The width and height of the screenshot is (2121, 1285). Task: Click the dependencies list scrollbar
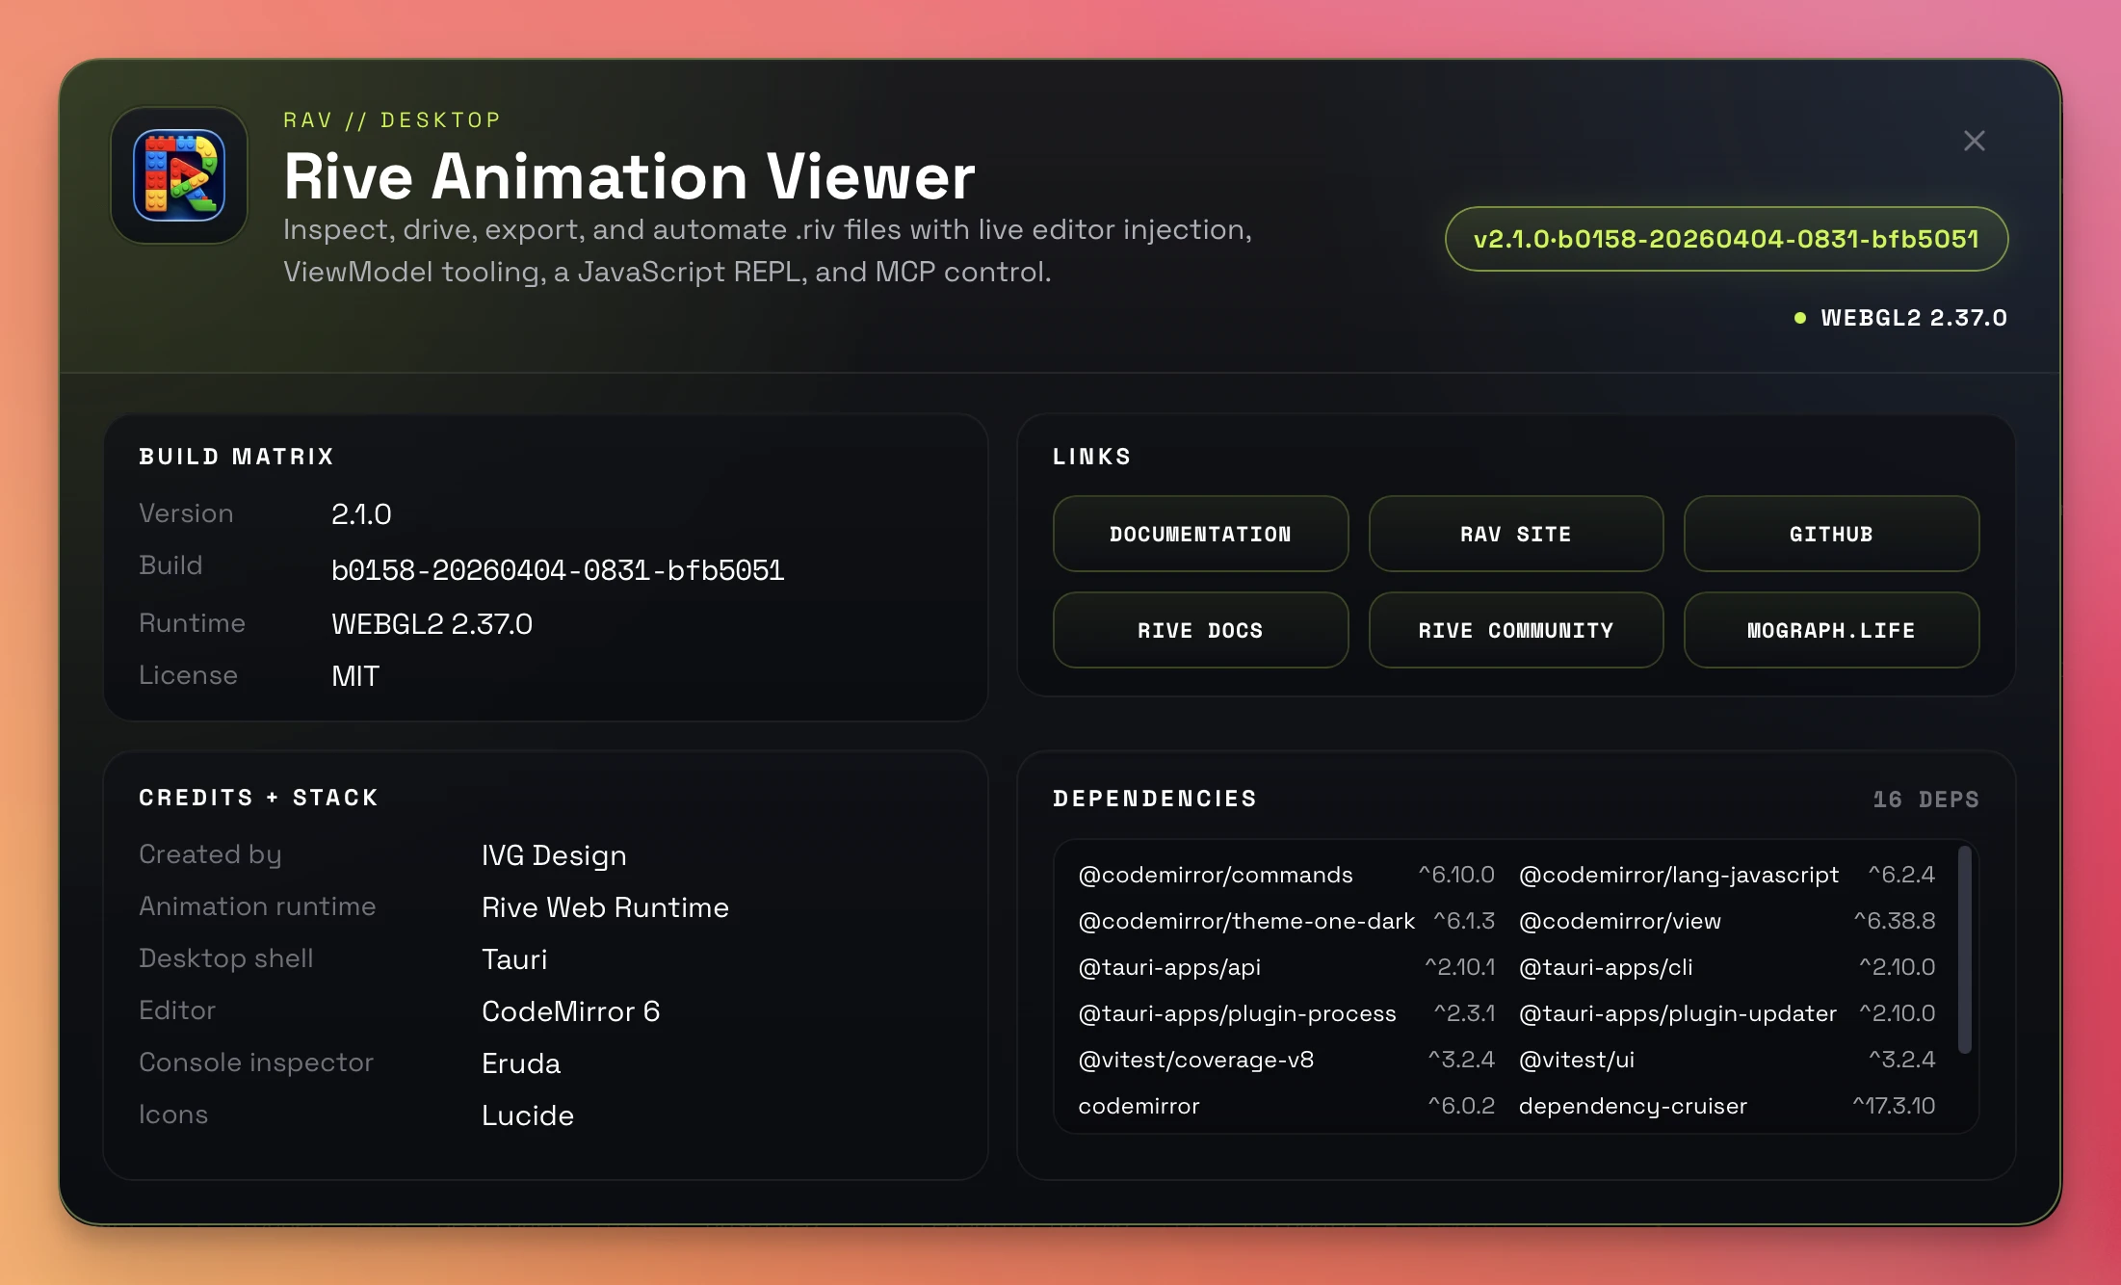click(1965, 950)
